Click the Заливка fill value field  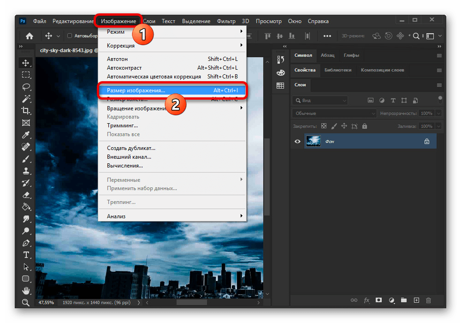click(x=426, y=126)
